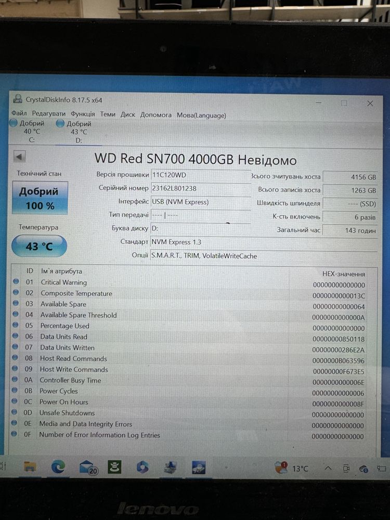Select the Controller Busy Time row
Viewport: 390px width, 520px height.
pyautogui.click(x=189, y=381)
